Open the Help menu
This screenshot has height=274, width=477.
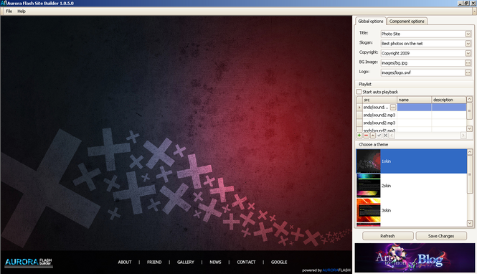pyautogui.click(x=22, y=11)
